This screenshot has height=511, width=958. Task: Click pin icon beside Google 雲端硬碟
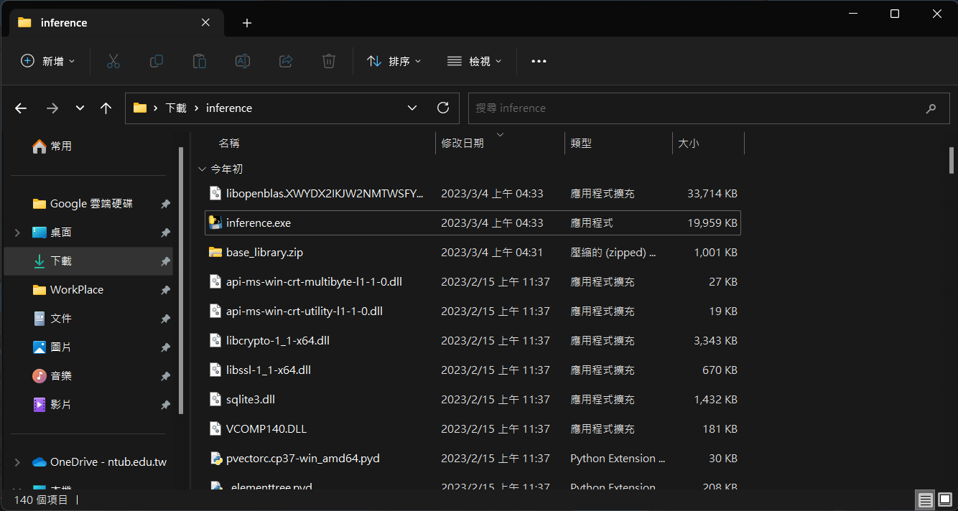pos(165,204)
